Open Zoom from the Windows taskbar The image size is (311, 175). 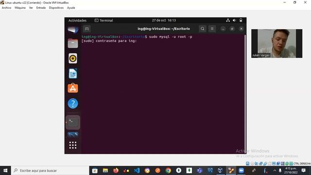coord(241,171)
